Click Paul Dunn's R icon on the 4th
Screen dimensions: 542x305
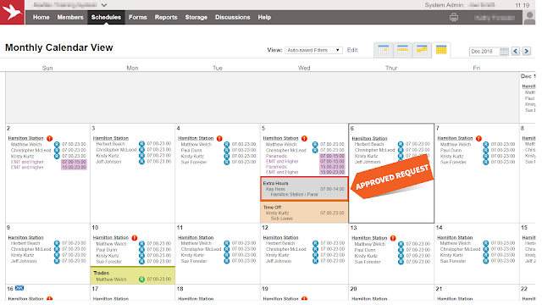[x=227, y=151]
